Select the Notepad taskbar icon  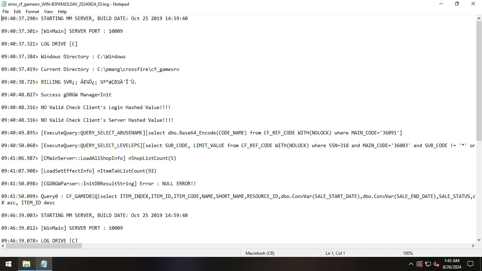click(43, 264)
